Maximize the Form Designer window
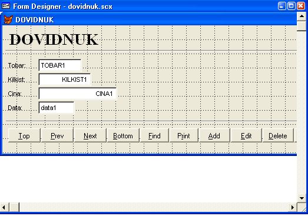This screenshot has width=308, height=216. click(x=292, y=6)
